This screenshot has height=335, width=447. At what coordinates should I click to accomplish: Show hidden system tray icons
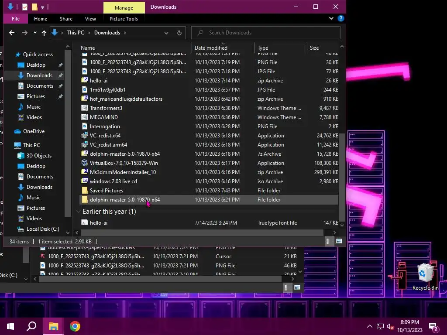[x=369, y=326]
